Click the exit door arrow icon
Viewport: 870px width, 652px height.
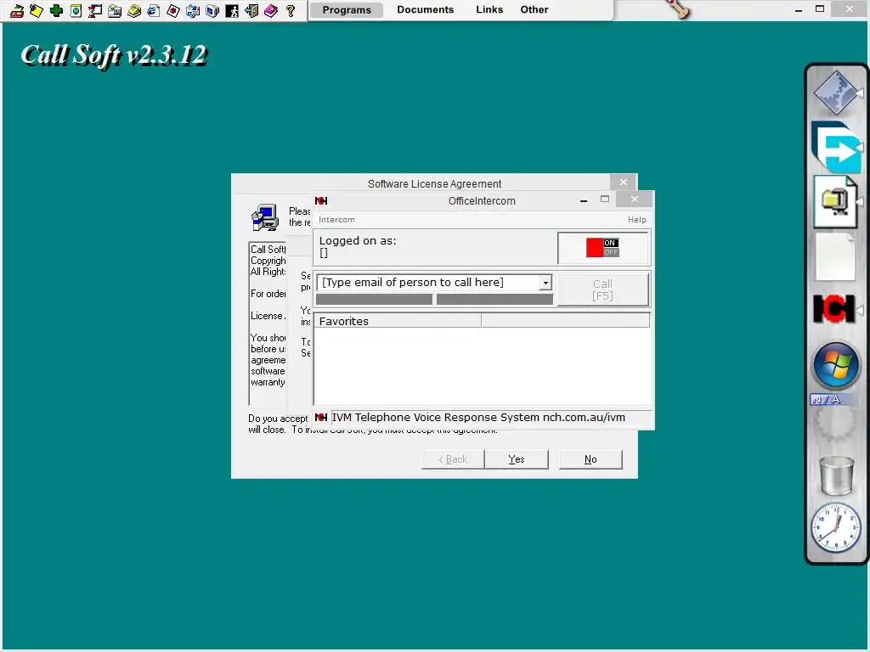(251, 10)
